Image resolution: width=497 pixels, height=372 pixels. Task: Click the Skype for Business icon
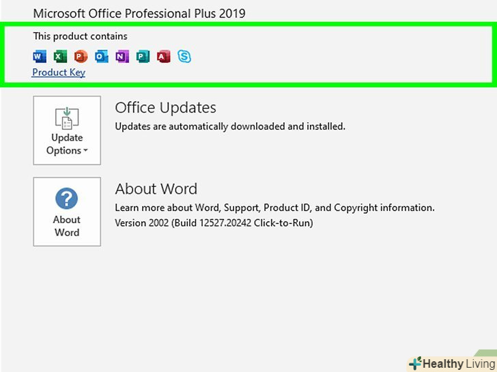(x=184, y=57)
